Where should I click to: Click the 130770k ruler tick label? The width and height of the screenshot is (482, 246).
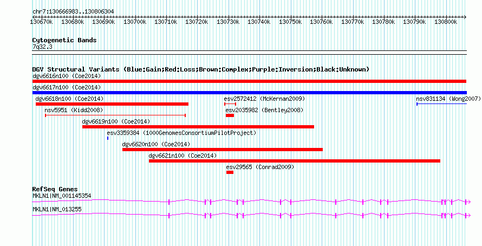click(353, 22)
